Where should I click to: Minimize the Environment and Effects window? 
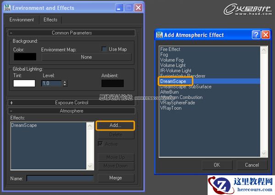click(x=119, y=8)
